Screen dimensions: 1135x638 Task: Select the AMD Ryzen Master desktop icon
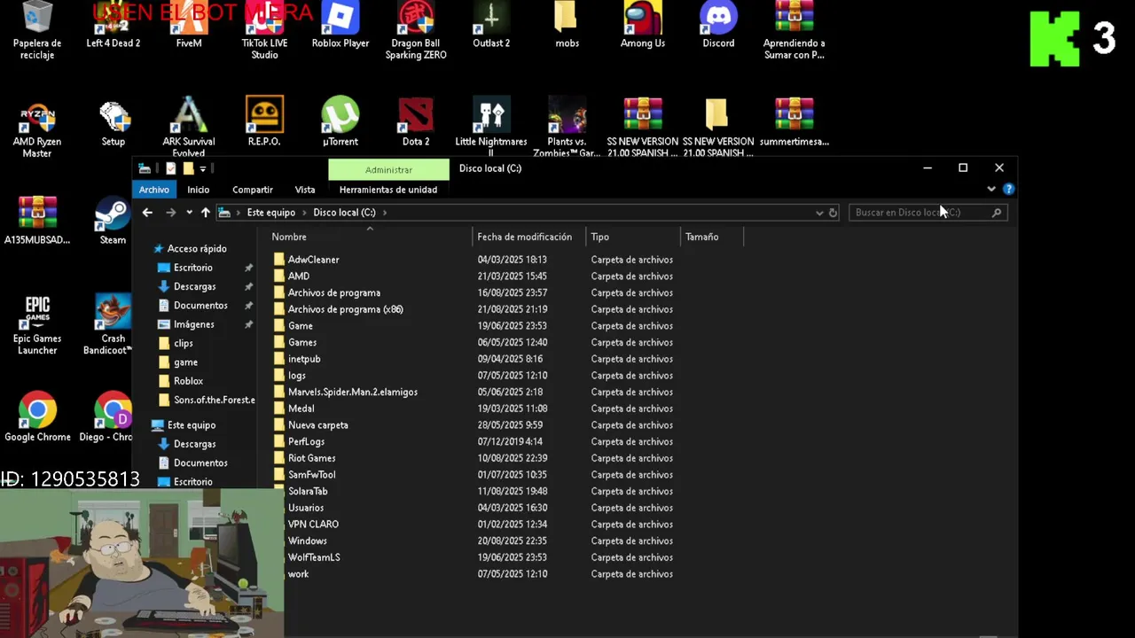[37, 129]
